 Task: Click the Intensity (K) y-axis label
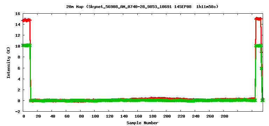point(8,62)
